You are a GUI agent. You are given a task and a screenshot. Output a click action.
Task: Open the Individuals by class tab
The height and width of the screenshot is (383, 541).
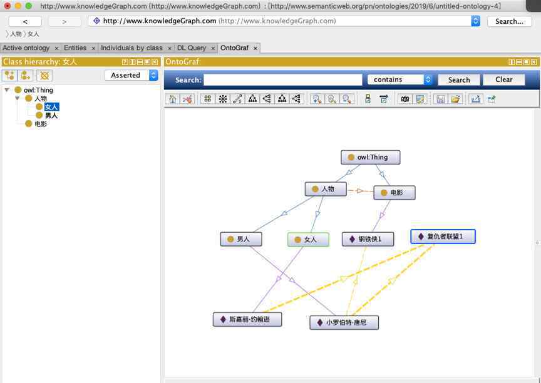pyautogui.click(x=131, y=48)
